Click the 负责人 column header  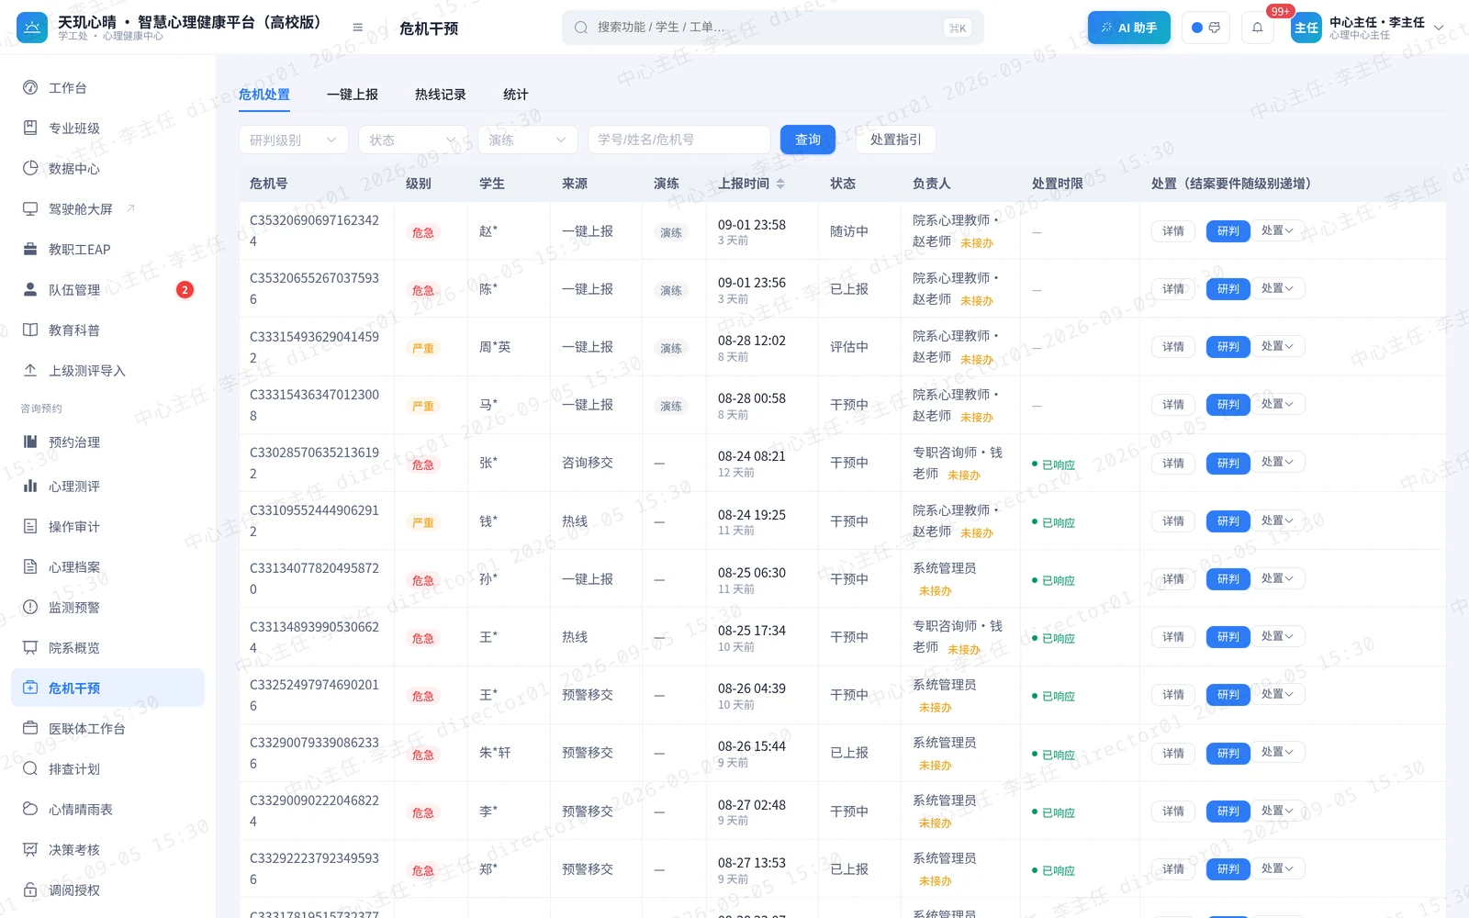[x=932, y=184]
